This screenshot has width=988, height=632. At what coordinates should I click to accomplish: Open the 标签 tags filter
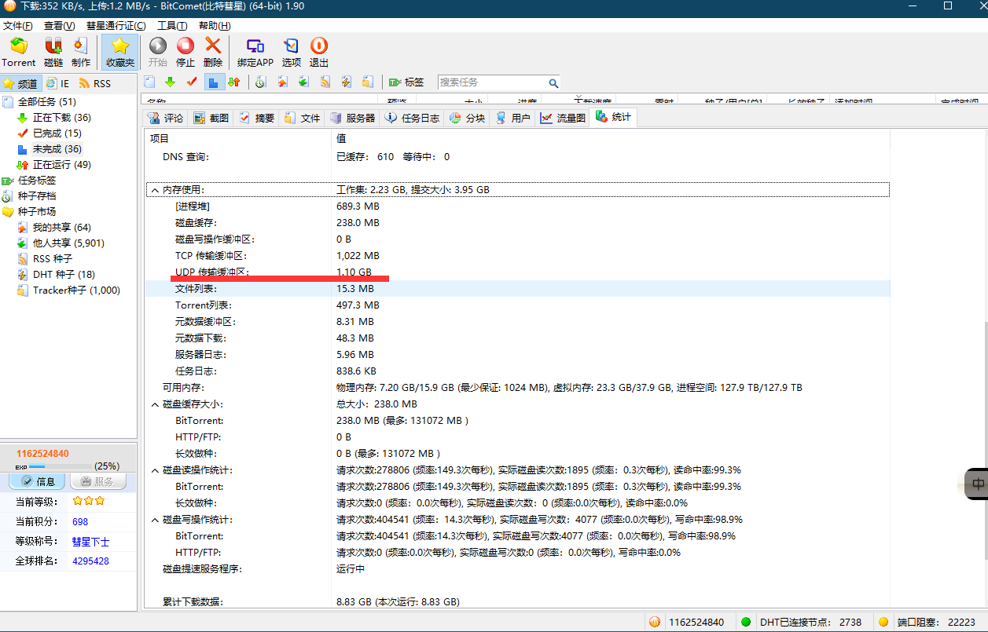(x=406, y=82)
